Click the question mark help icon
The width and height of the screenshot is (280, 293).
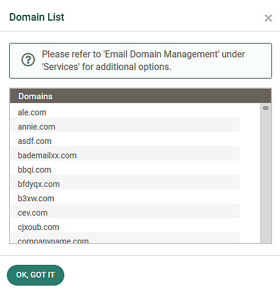click(28, 60)
